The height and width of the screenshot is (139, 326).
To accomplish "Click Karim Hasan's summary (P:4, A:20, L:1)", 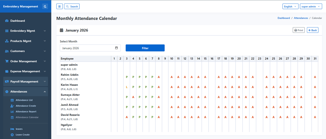I will [69, 89].
